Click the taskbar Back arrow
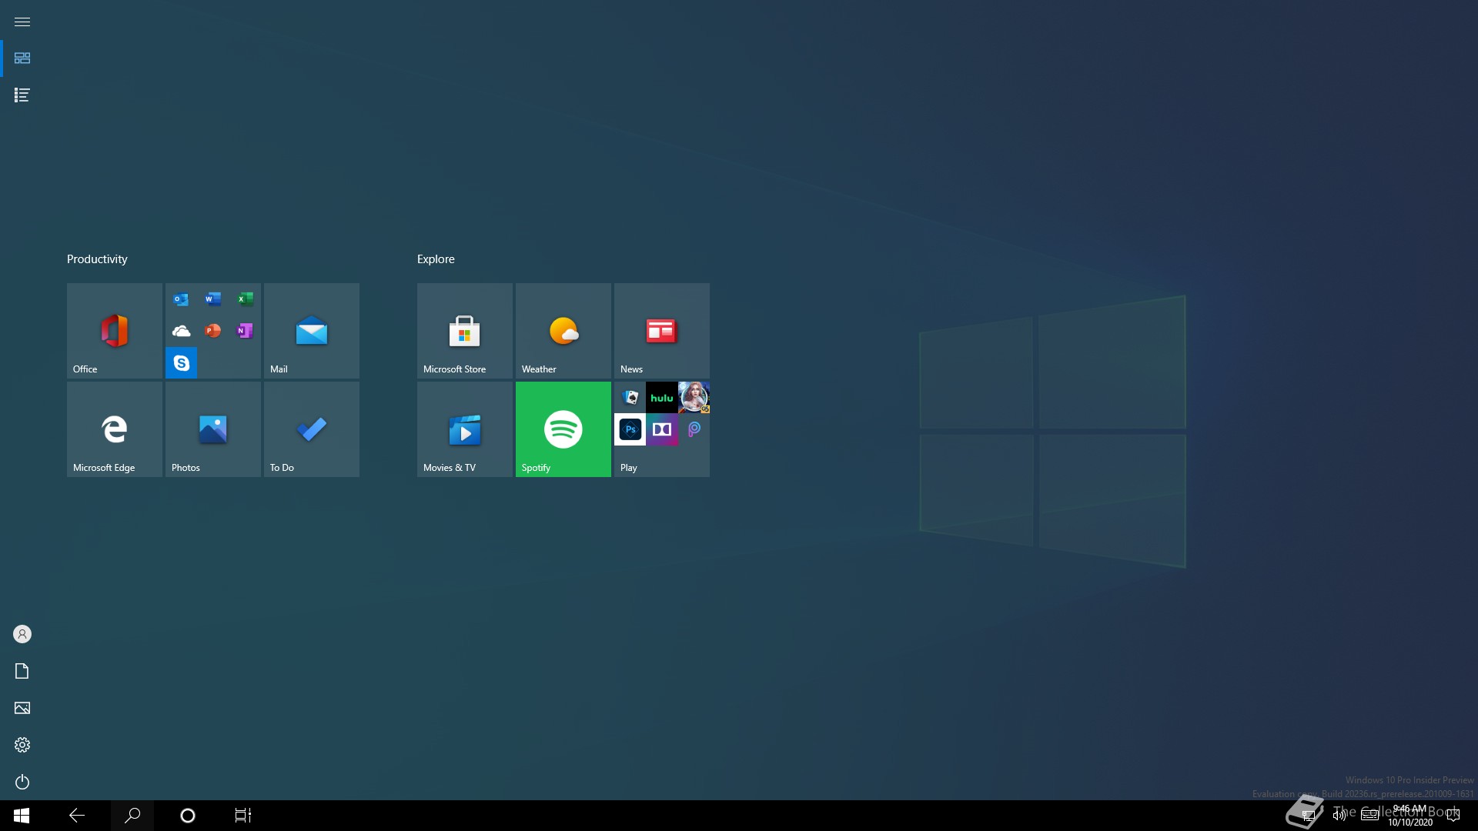Screen dimensions: 1478x831 (x=77, y=816)
